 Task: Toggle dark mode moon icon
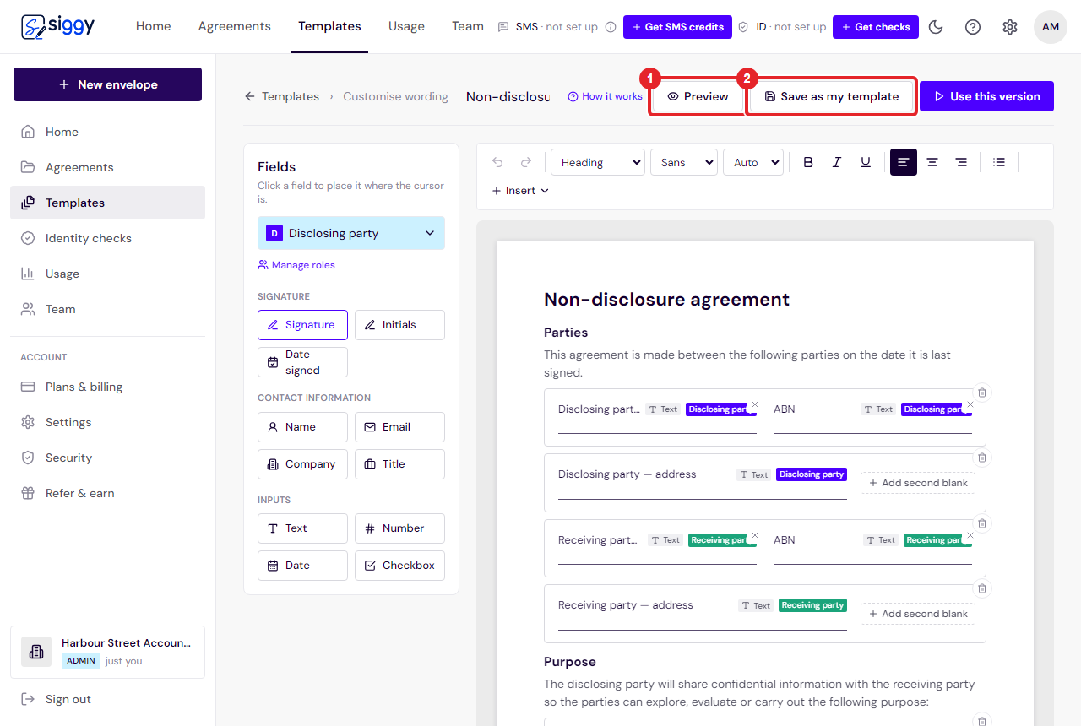(x=936, y=27)
